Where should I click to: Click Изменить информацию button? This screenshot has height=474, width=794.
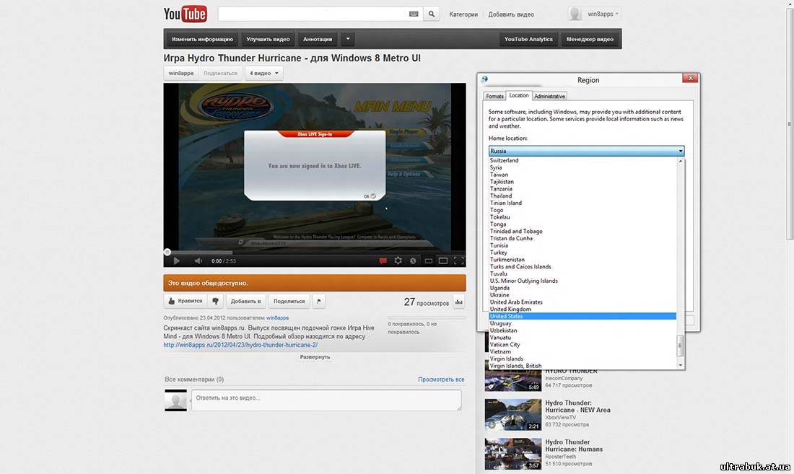click(x=202, y=39)
